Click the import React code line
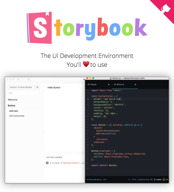174x192 pixels. tap(107, 90)
